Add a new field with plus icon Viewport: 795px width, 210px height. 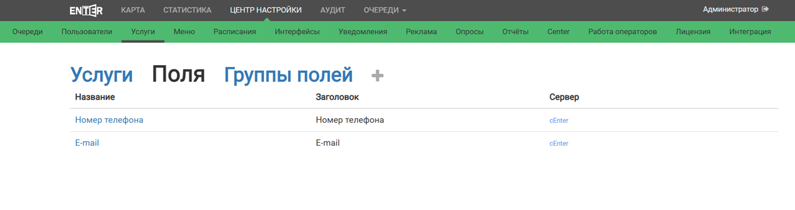coord(378,76)
